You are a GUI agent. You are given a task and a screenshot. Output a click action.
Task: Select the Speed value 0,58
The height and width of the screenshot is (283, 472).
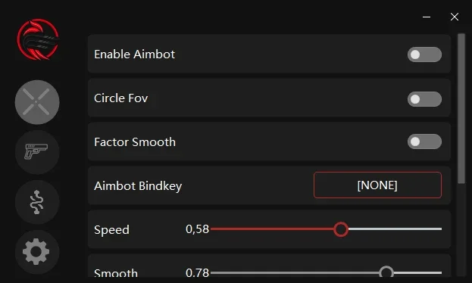[197, 229]
